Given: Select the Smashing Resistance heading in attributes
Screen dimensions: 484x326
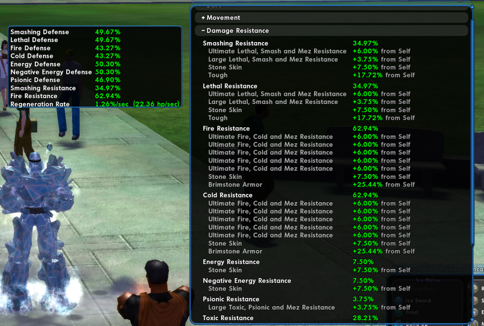Looking at the screenshot, I should [x=235, y=44].
